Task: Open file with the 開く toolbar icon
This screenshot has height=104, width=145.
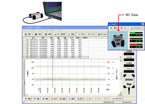Action: point(28,34)
